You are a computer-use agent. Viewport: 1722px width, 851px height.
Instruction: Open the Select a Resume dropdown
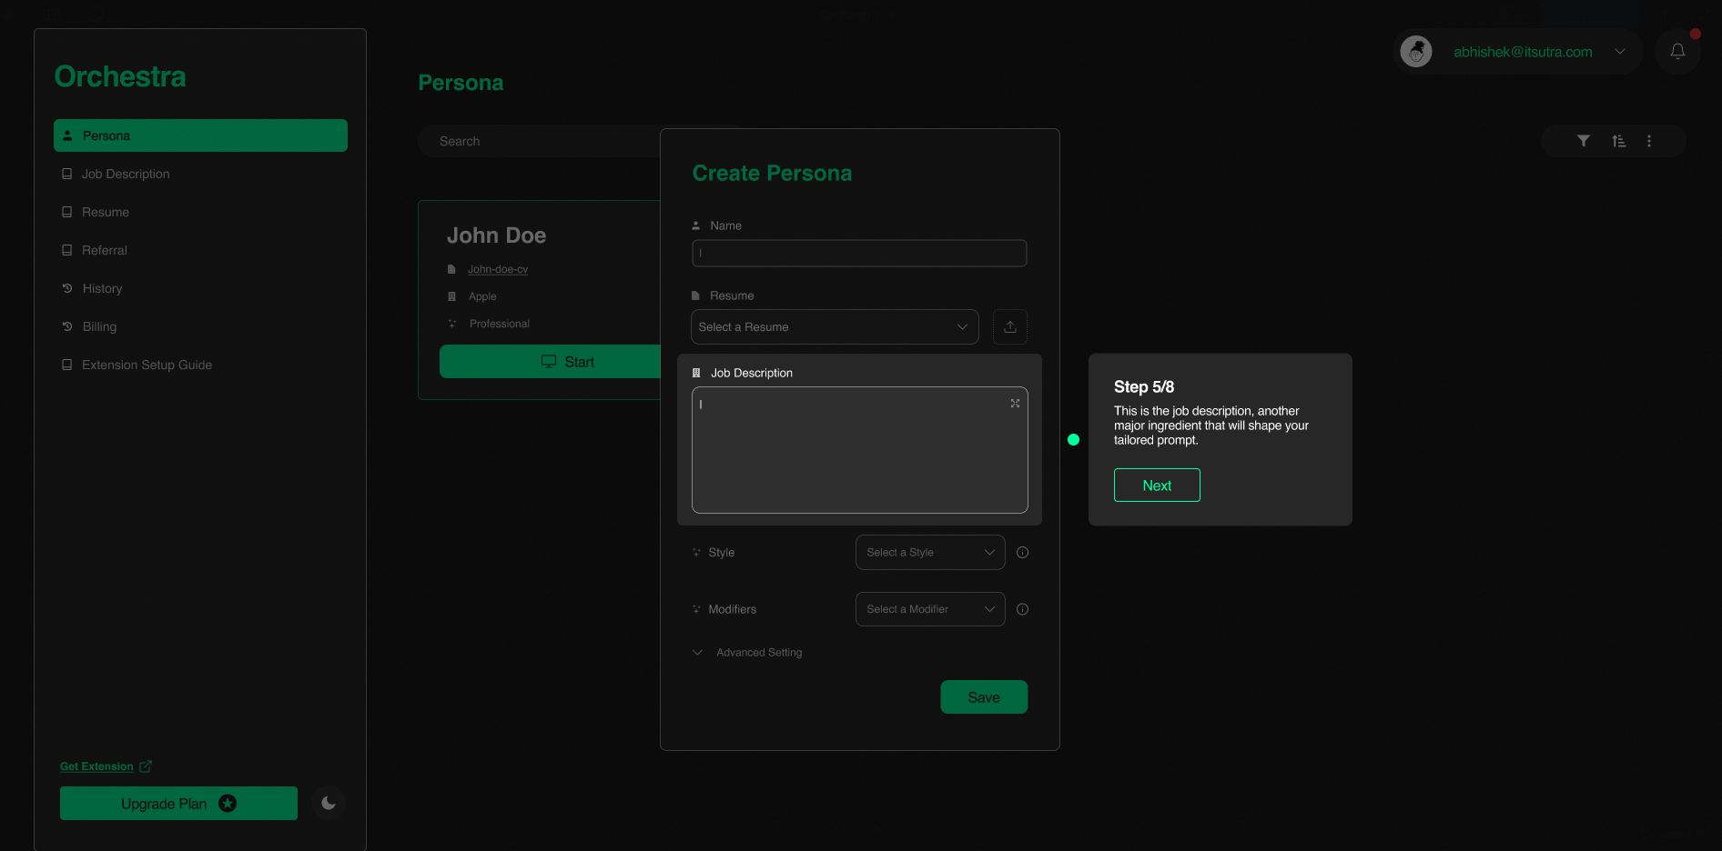[835, 327]
